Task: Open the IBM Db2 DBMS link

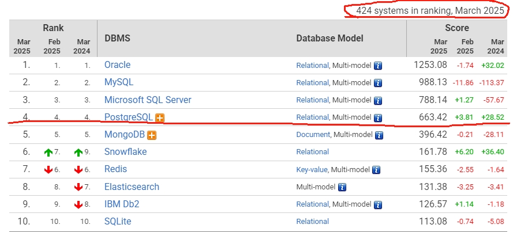Action: [122, 204]
